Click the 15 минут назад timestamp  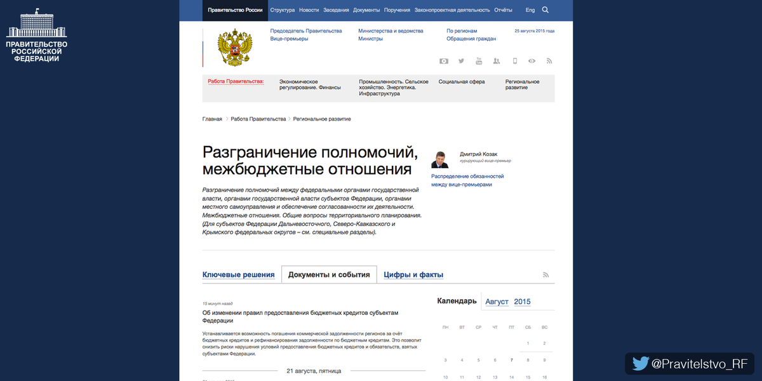[x=218, y=304]
